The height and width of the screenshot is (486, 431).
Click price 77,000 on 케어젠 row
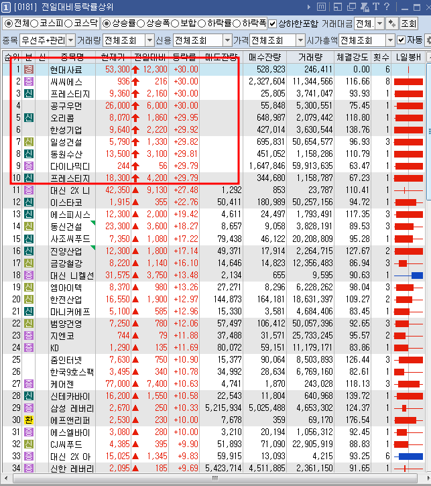117,383
